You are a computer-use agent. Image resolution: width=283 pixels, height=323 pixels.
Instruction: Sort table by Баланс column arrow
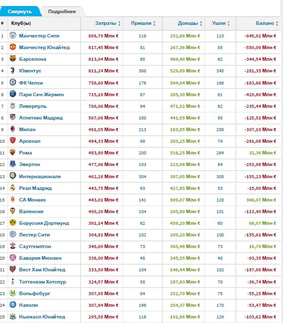tap(277, 23)
